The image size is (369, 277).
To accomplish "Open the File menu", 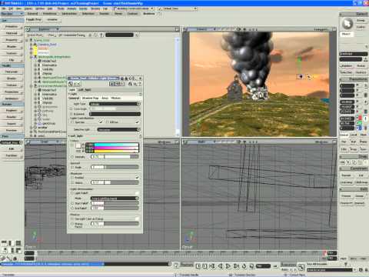I will (4, 8).
